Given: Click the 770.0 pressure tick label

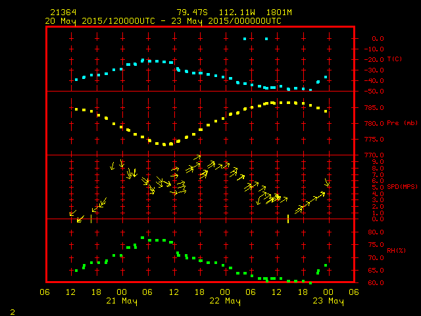Looking at the screenshot, I should (x=374, y=155).
